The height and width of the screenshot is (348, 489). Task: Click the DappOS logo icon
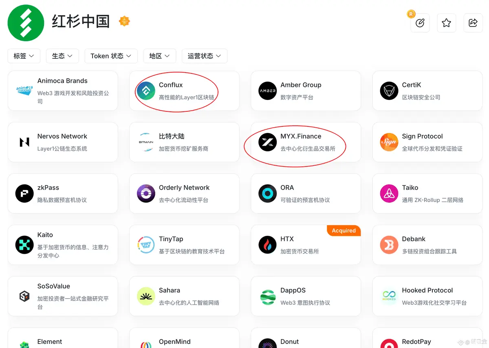[x=268, y=296]
